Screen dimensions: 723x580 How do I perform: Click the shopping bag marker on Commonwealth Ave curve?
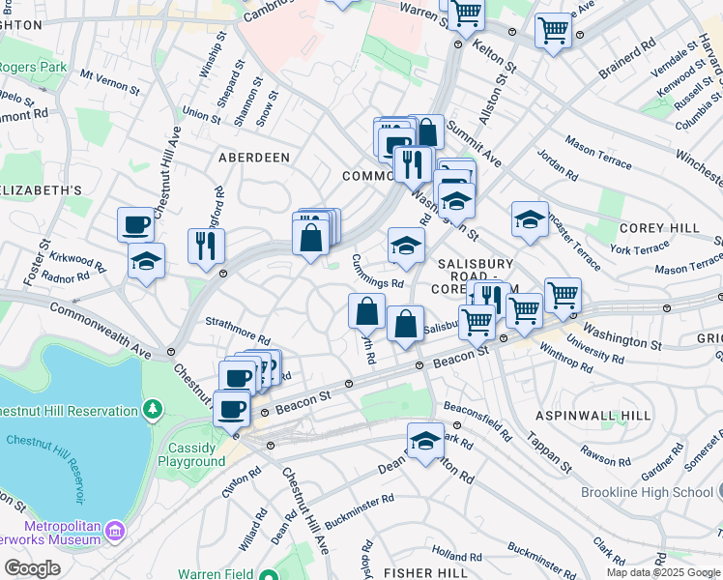click(311, 238)
